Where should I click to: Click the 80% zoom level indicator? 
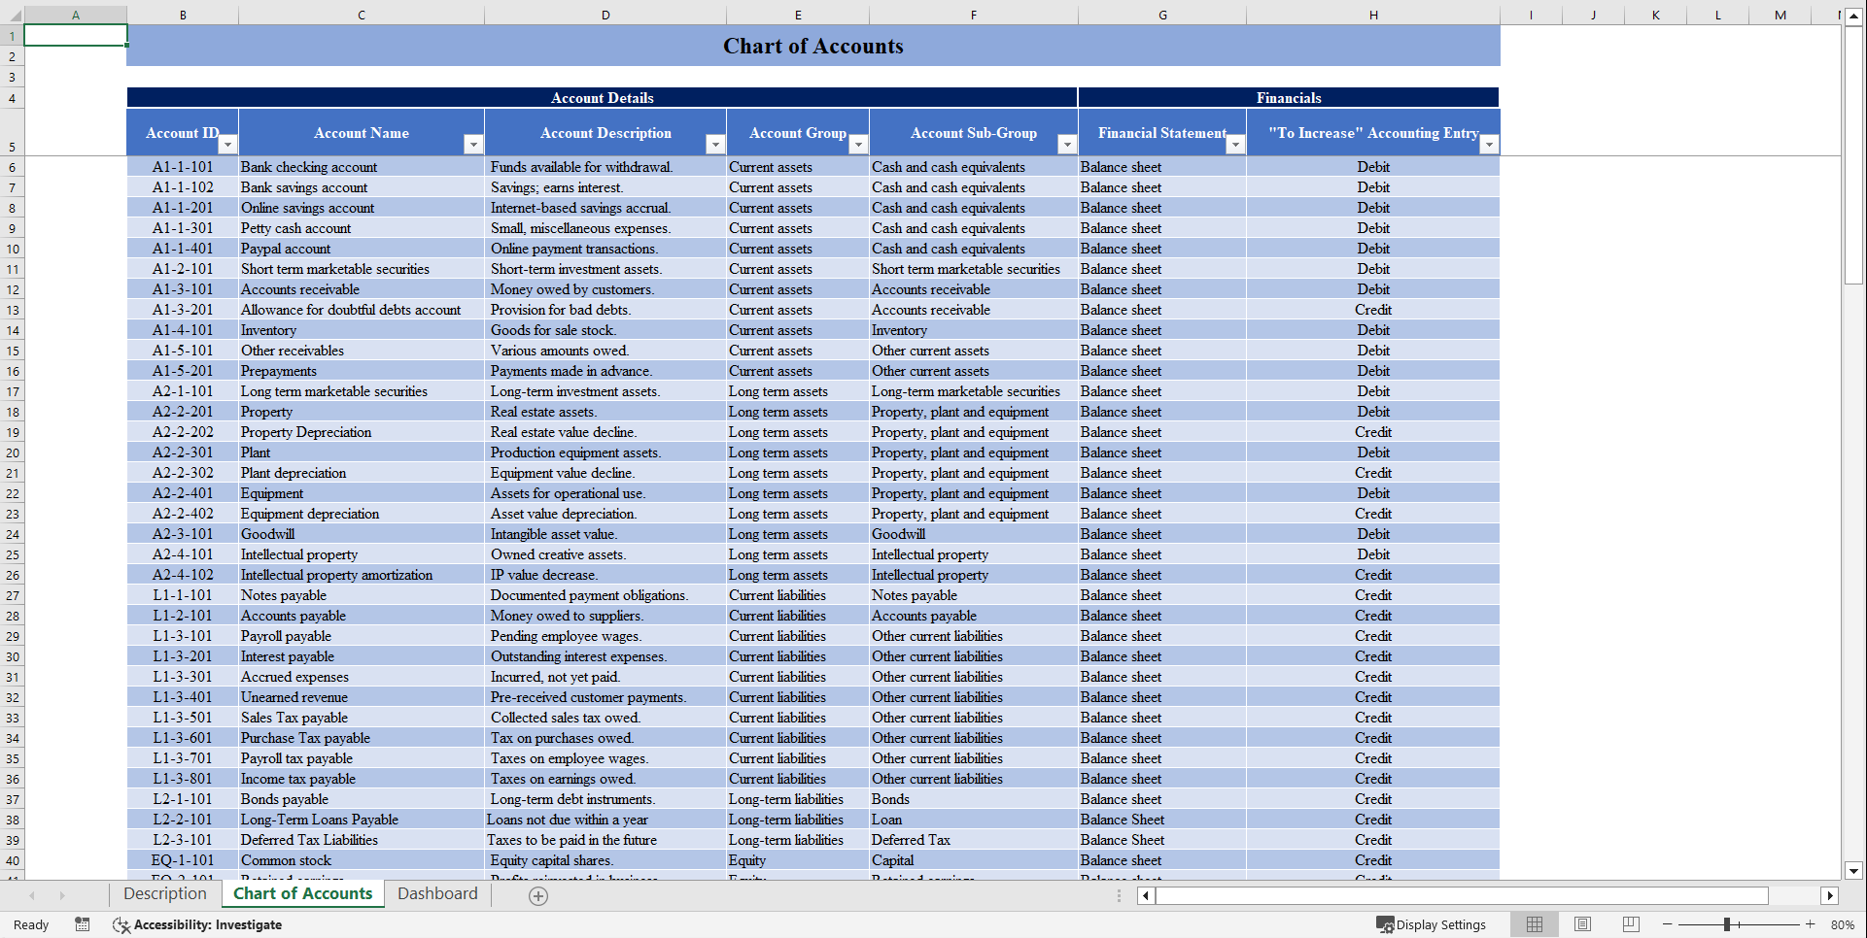(1842, 924)
